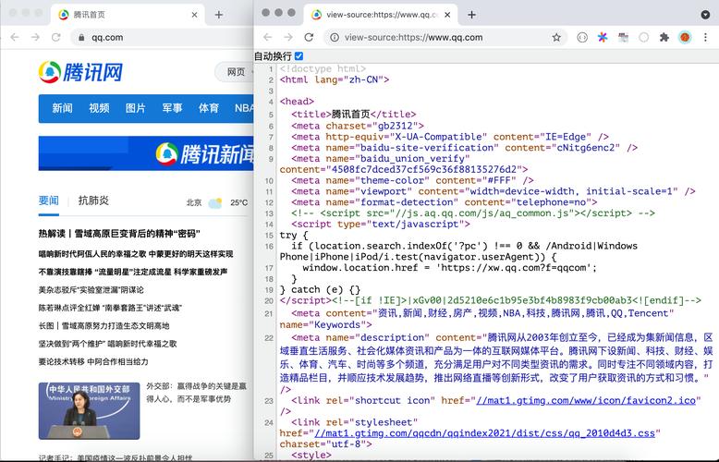Close the view-source tab
Image resolution: width=719 pixels, height=462 pixels.
[447, 15]
